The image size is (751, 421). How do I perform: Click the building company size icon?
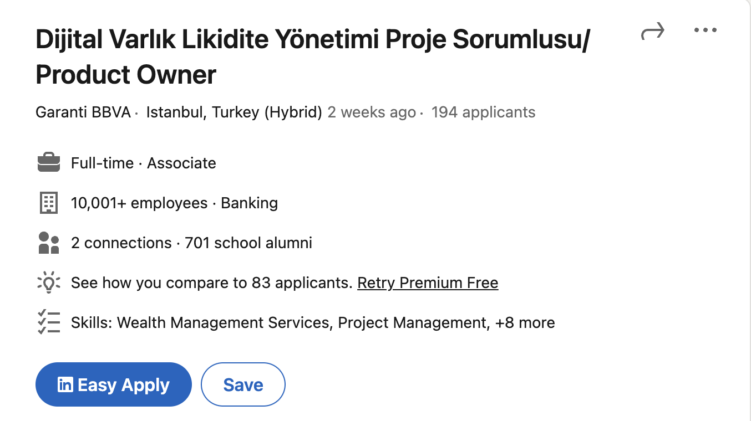(x=49, y=203)
